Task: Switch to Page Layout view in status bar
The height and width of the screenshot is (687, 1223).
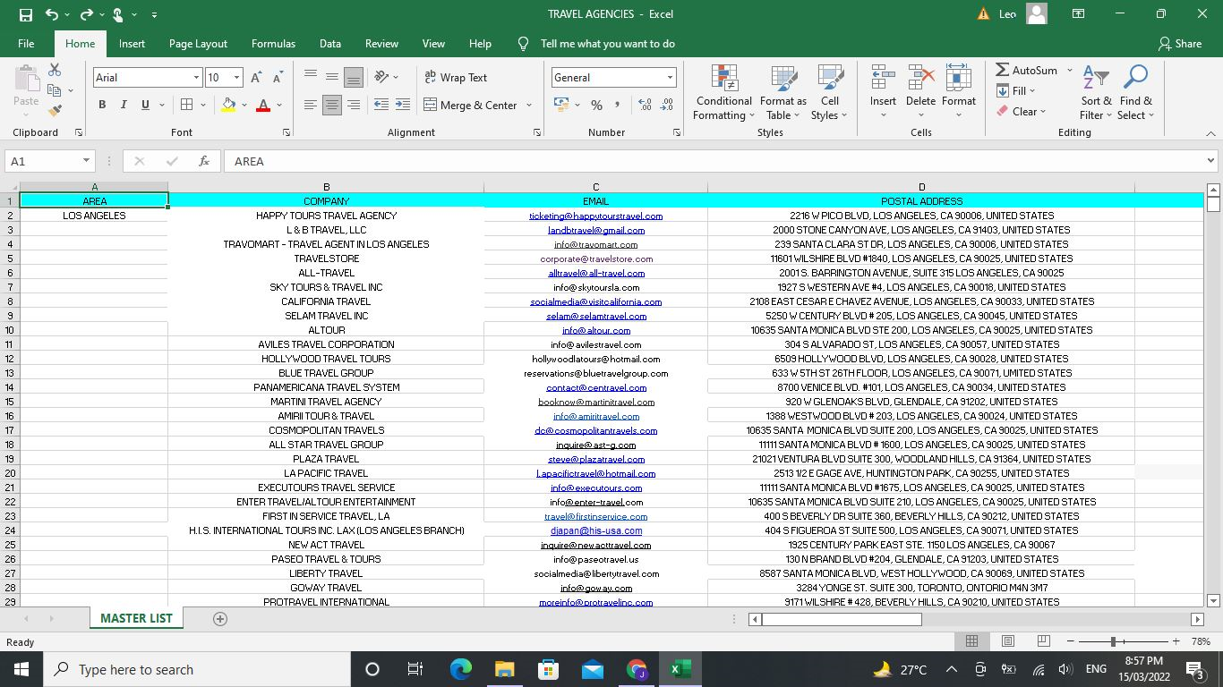Action: pos(1007,641)
